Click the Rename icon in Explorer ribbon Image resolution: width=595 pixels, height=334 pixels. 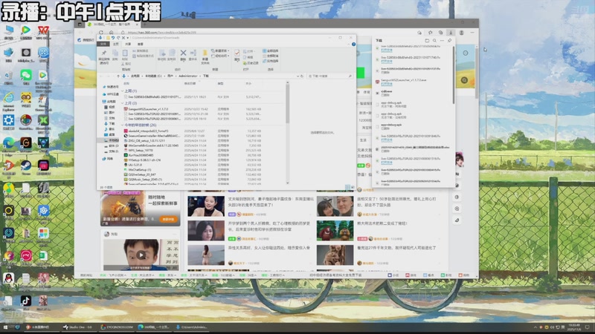tap(193, 53)
